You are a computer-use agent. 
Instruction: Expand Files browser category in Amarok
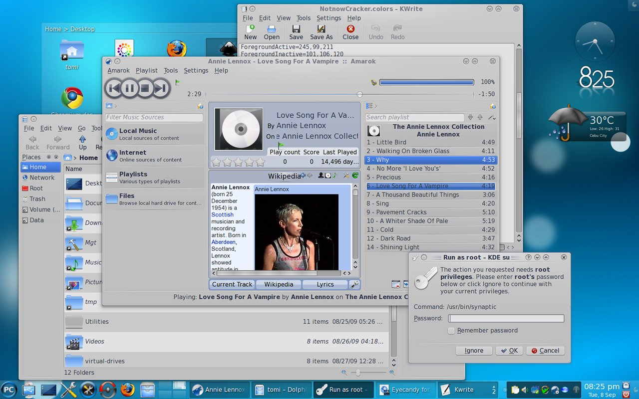(x=154, y=199)
